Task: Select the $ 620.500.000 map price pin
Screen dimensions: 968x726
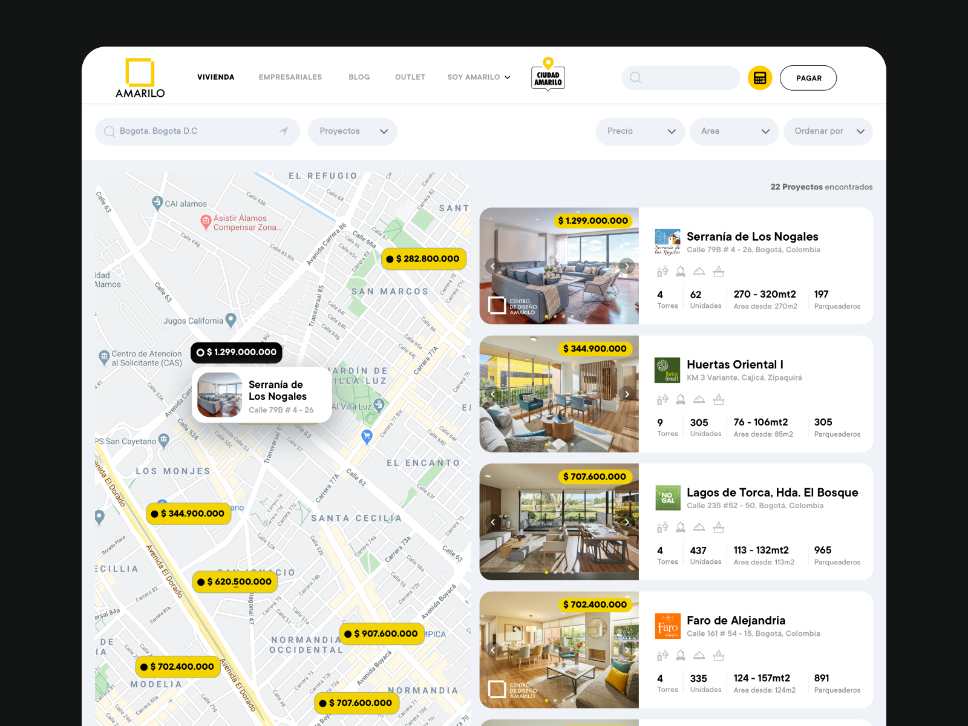Action: click(235, 582)
